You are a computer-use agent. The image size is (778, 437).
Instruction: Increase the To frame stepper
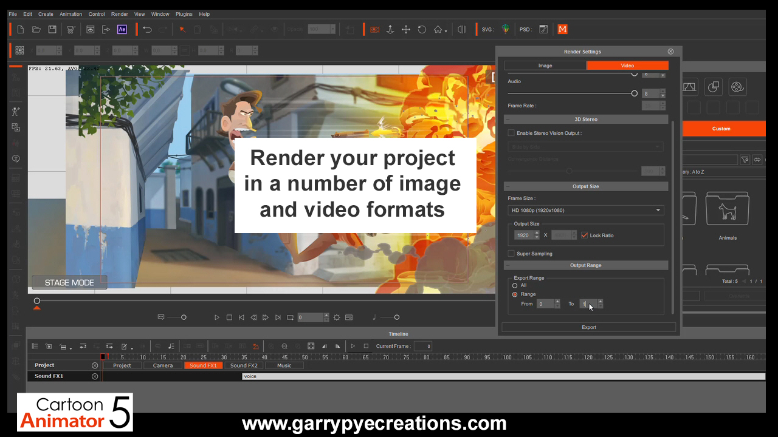click(601, 301)
